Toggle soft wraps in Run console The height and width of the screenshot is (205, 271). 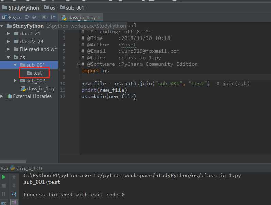click(x=14, y=194)
